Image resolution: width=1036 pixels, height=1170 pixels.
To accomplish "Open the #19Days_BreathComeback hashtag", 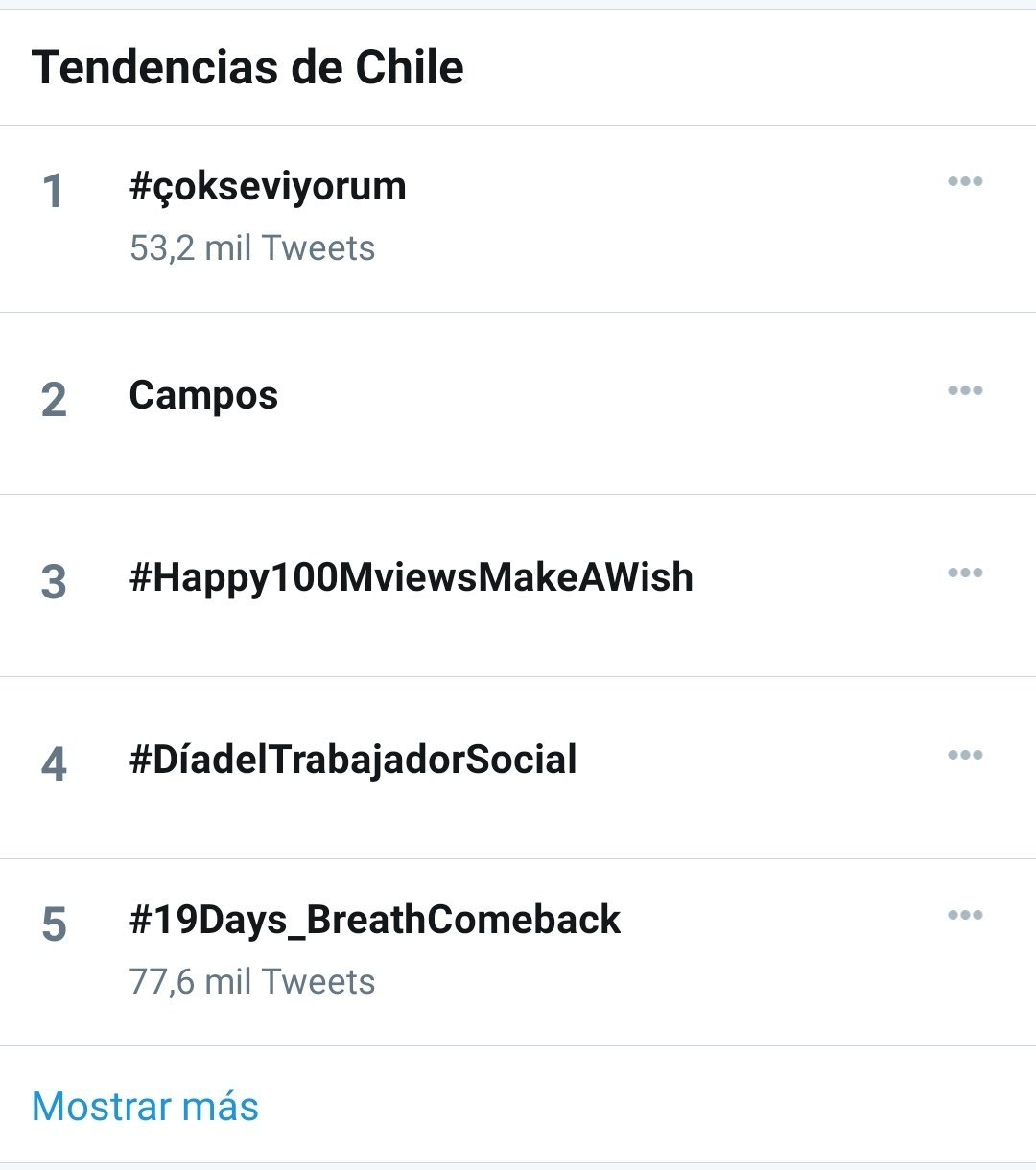I will point(375,920).
